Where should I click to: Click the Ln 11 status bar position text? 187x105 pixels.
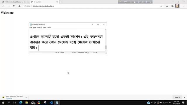[60, 52]
